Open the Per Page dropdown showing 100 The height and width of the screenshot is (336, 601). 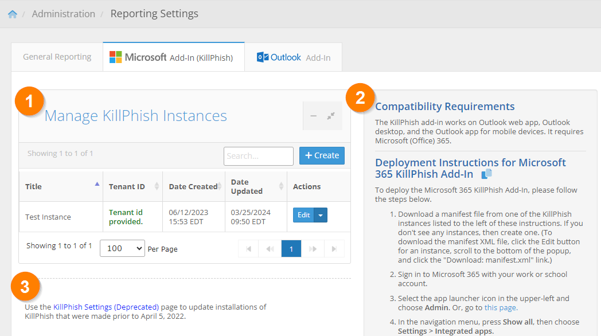click(x=122, y=248)
